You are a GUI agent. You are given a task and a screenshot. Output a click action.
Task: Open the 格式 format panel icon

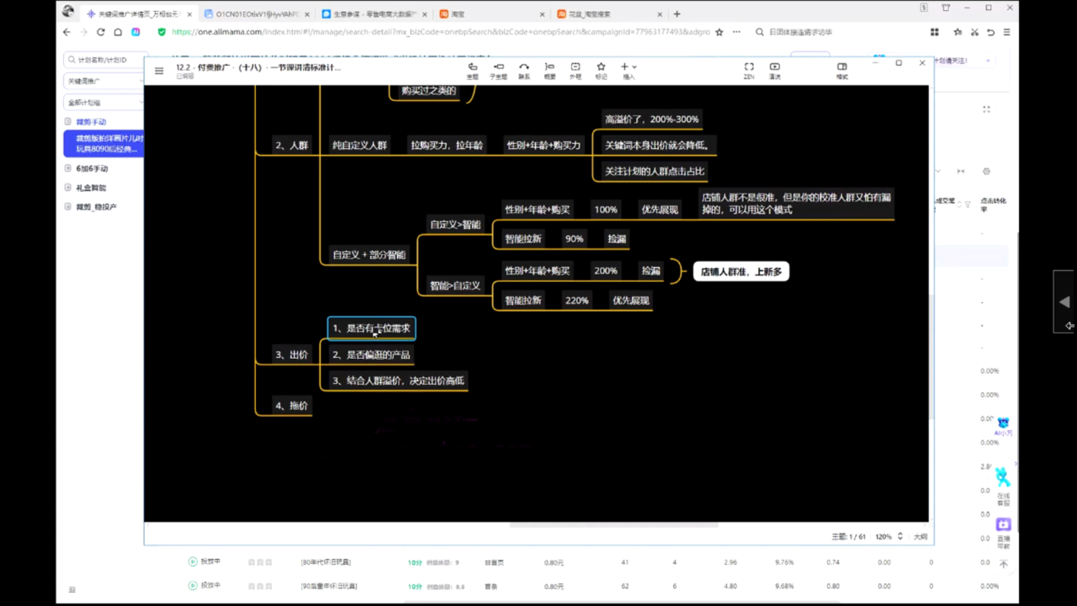click(842, 67)
